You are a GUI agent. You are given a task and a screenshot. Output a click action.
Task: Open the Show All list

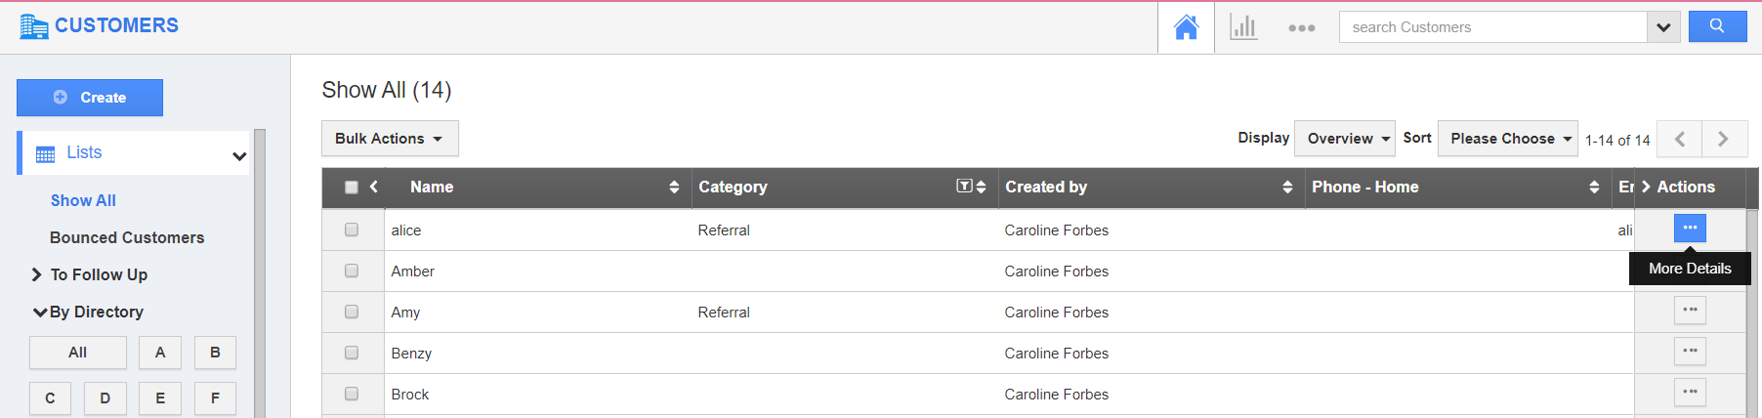pyautogui.click(x=83, y=200)
